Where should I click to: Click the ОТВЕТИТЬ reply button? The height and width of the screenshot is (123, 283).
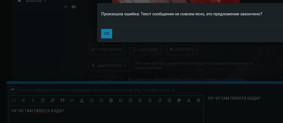pos(182,49)
